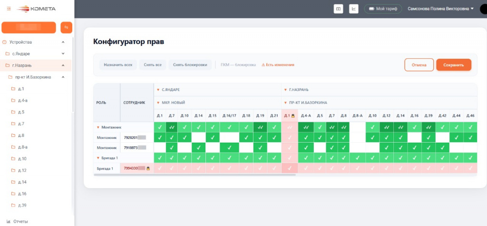487x226 pixels.
Task: Collapse the МКР. НОВЫЙ column group triangle
Action: [158, 103]
